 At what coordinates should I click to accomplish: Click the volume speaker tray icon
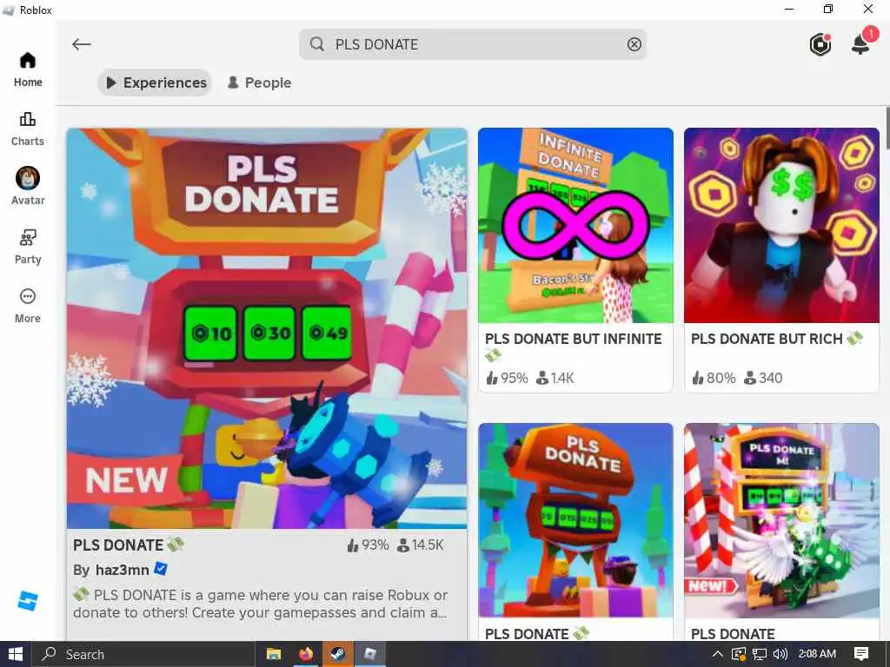(780, 654)
